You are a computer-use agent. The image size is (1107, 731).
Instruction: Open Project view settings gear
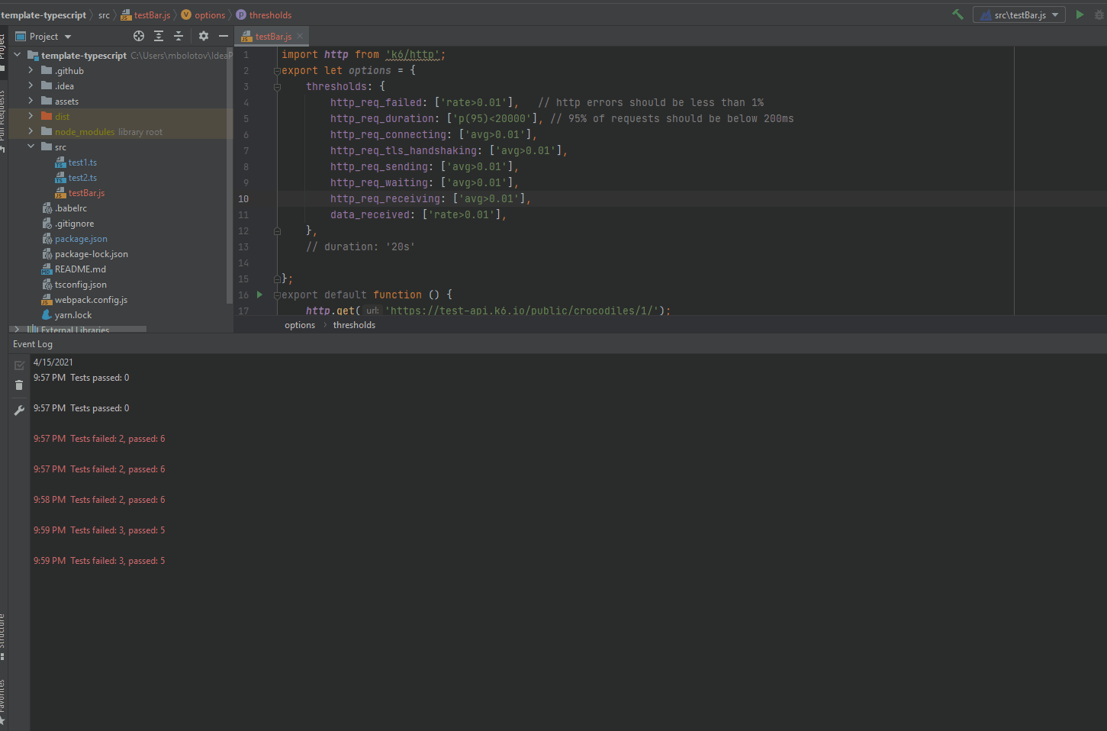click(x=203, y=36)
